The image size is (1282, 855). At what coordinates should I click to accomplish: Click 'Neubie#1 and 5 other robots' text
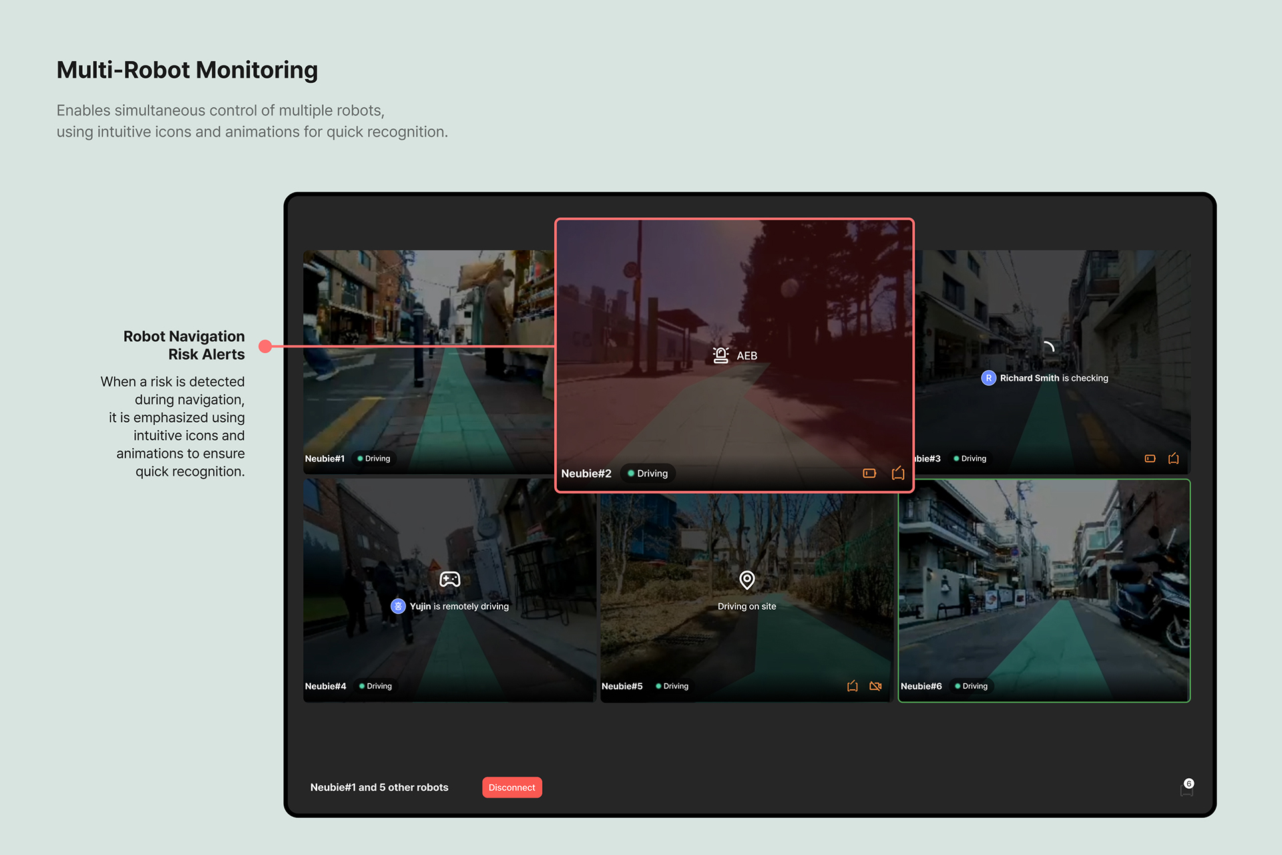[x=379, y=788]
